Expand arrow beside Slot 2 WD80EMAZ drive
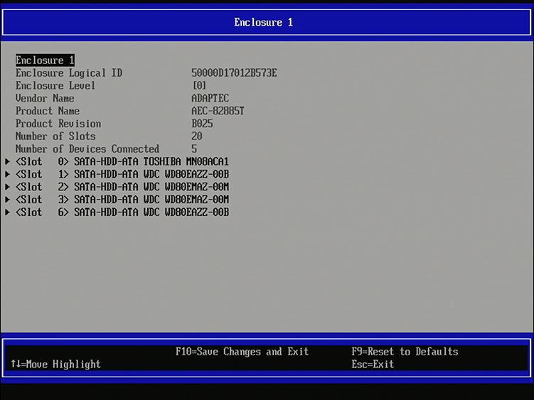 [7, 187]
